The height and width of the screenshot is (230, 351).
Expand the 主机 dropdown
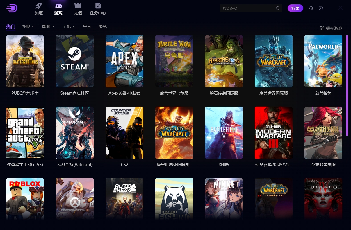click(x=69, y=26)
